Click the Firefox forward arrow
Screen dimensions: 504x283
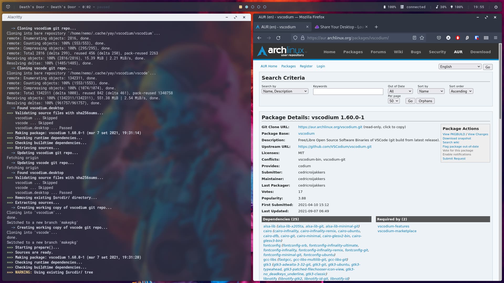coord(269,38)
